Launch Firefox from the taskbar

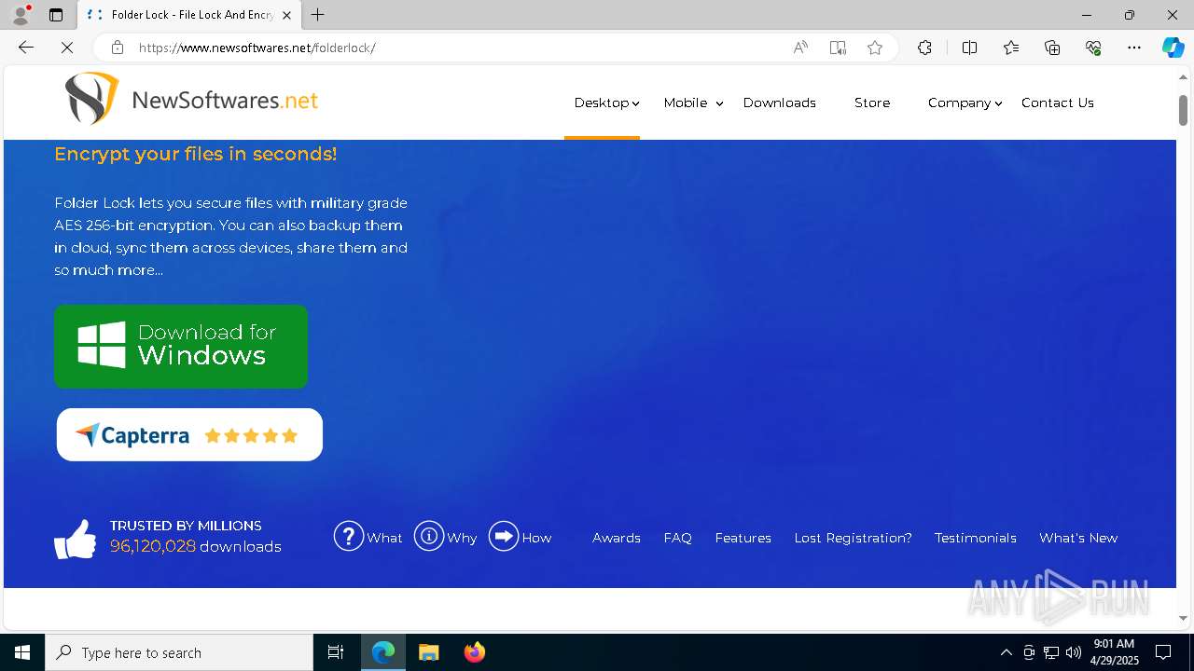click(x=475, y=652)
